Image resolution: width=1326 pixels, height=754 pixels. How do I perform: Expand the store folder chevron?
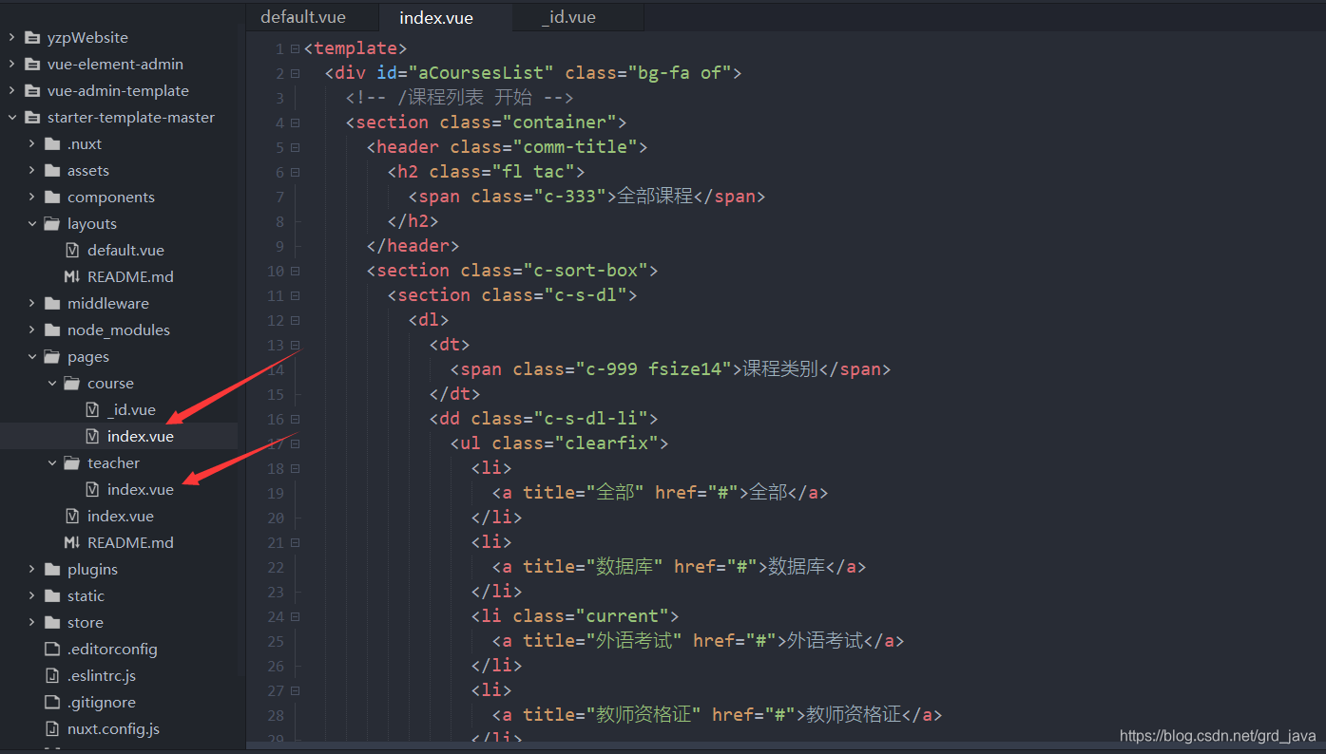(32, 623)
